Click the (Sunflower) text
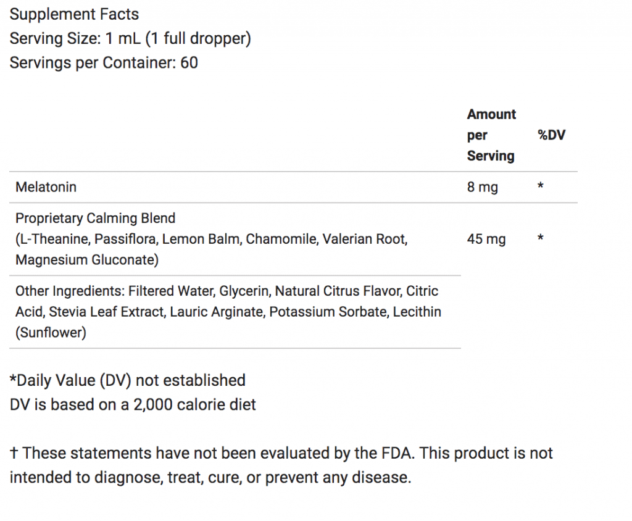 (x=51, y=333)
